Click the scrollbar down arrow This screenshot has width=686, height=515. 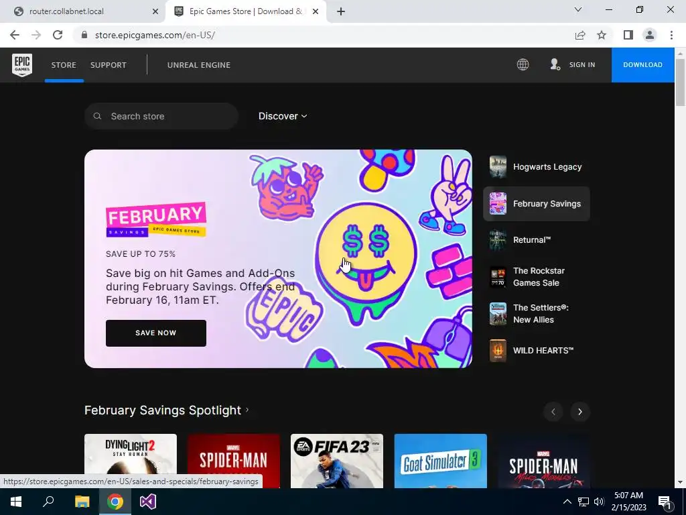(x=680, y=483)
